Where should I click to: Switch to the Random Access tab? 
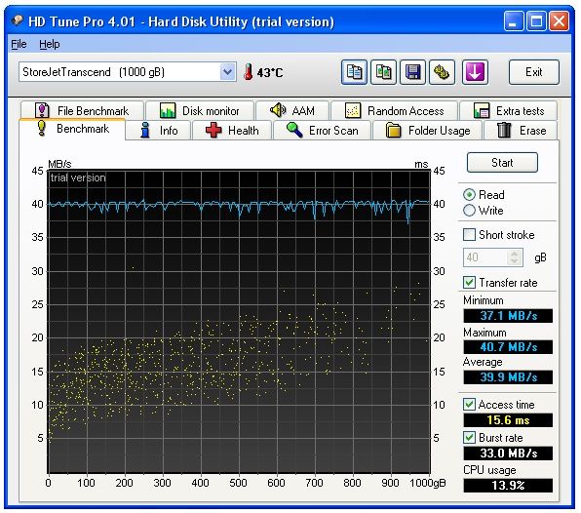tap(394, 111)
